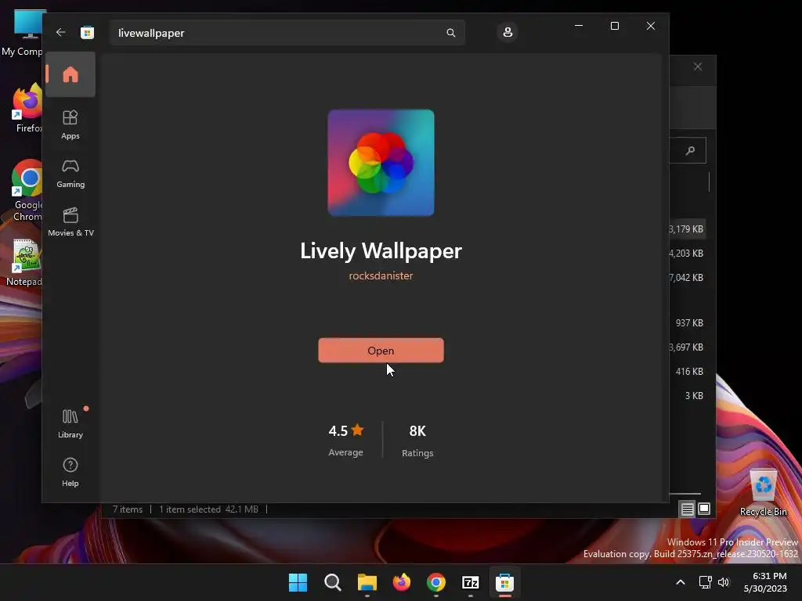Viewport: 802px width, 601px height.
Task: Open the Gaming section in sidebar
Action: pyautogui.click(x=70, y=174)
